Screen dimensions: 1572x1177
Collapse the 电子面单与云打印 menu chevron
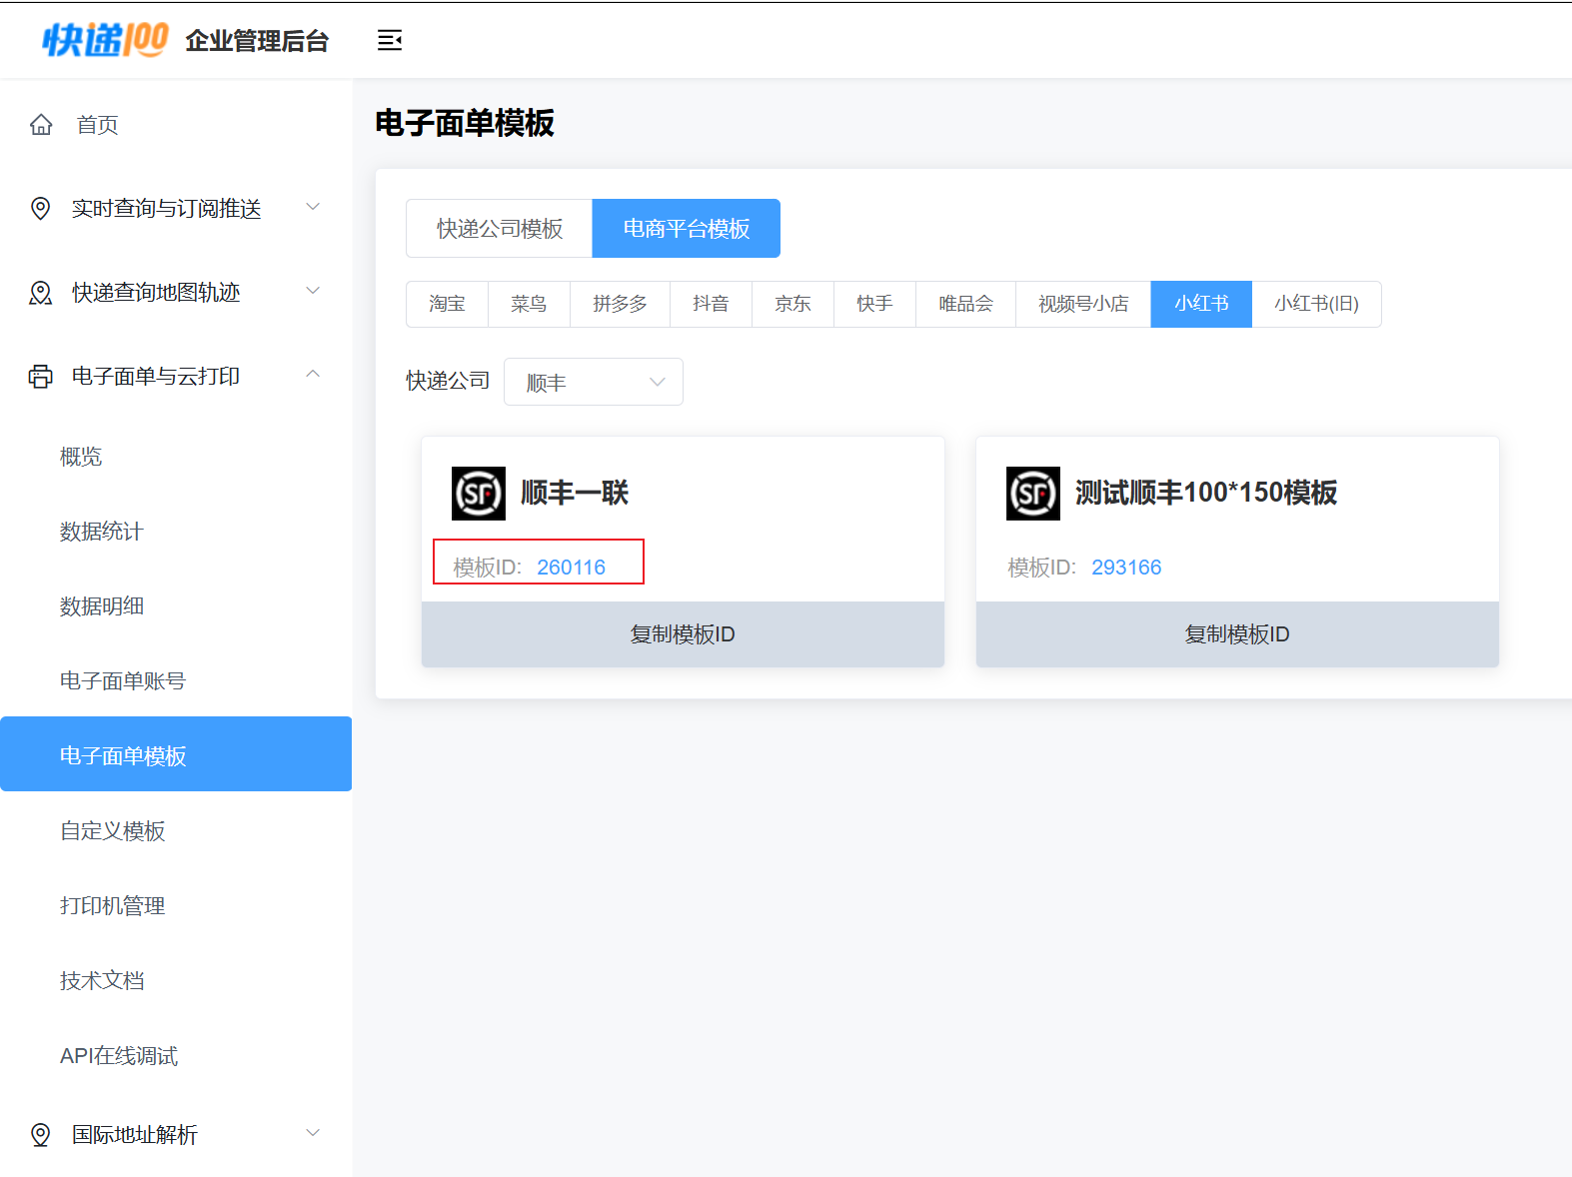(x=313, y=375)
